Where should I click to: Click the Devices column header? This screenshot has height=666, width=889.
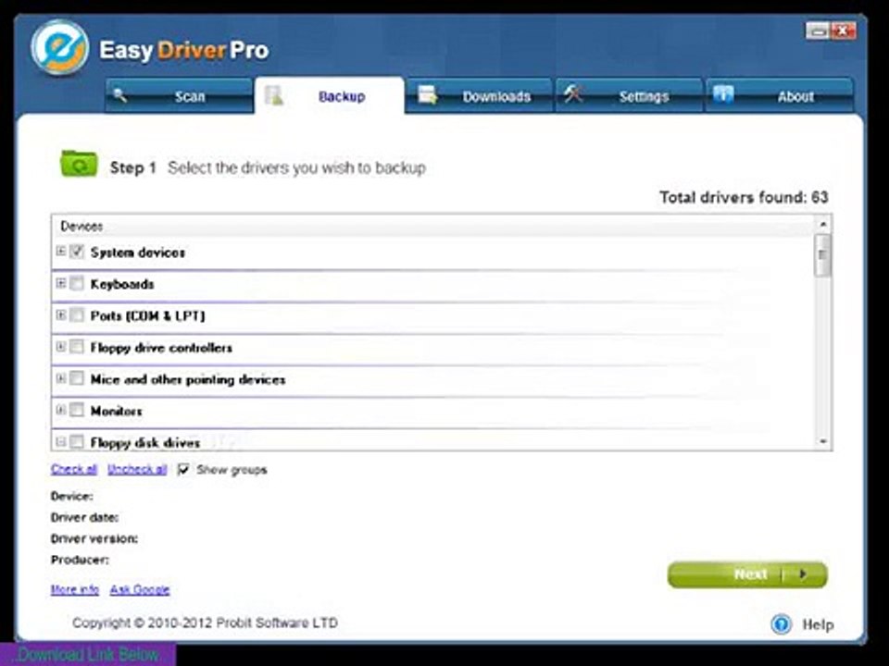(x=433, y=226)
